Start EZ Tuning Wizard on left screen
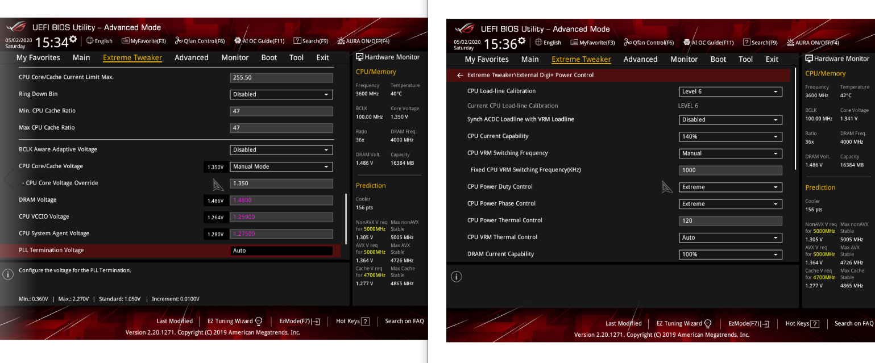Screen dimensions: 875x363 tap(235, 321)
